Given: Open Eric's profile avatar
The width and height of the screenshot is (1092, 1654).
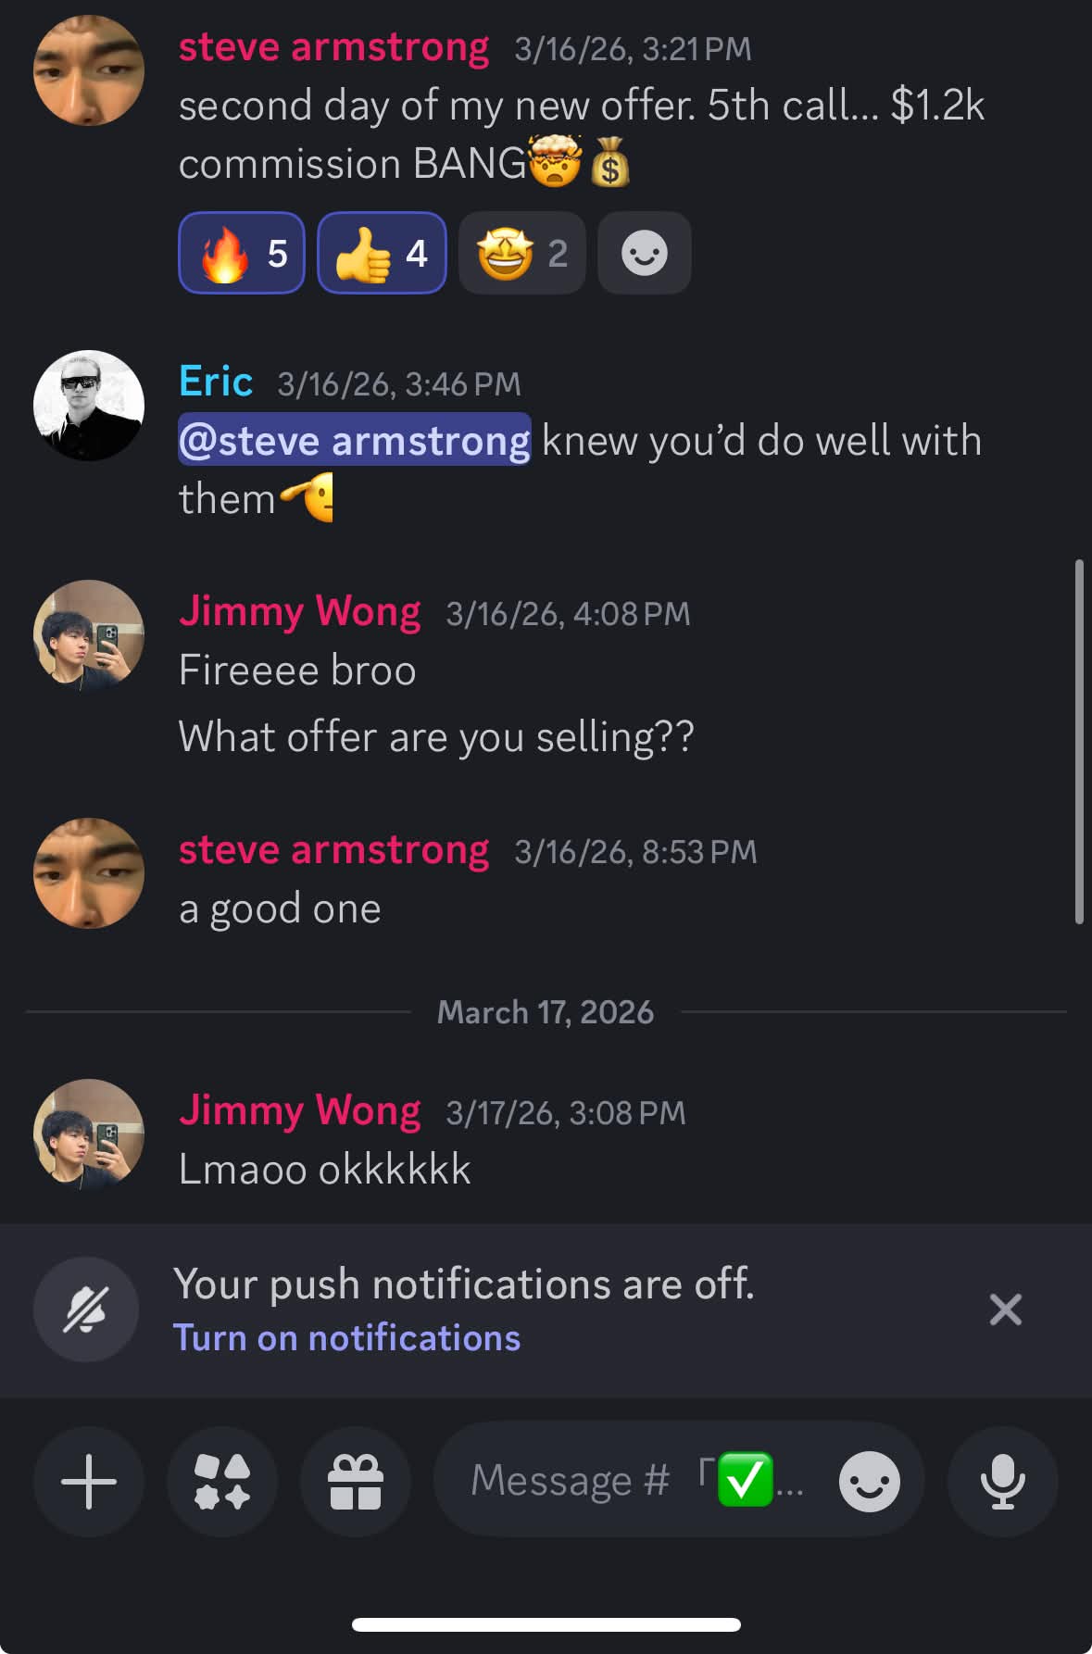Looking at the screenshot, I should click(x=89, y=406).
